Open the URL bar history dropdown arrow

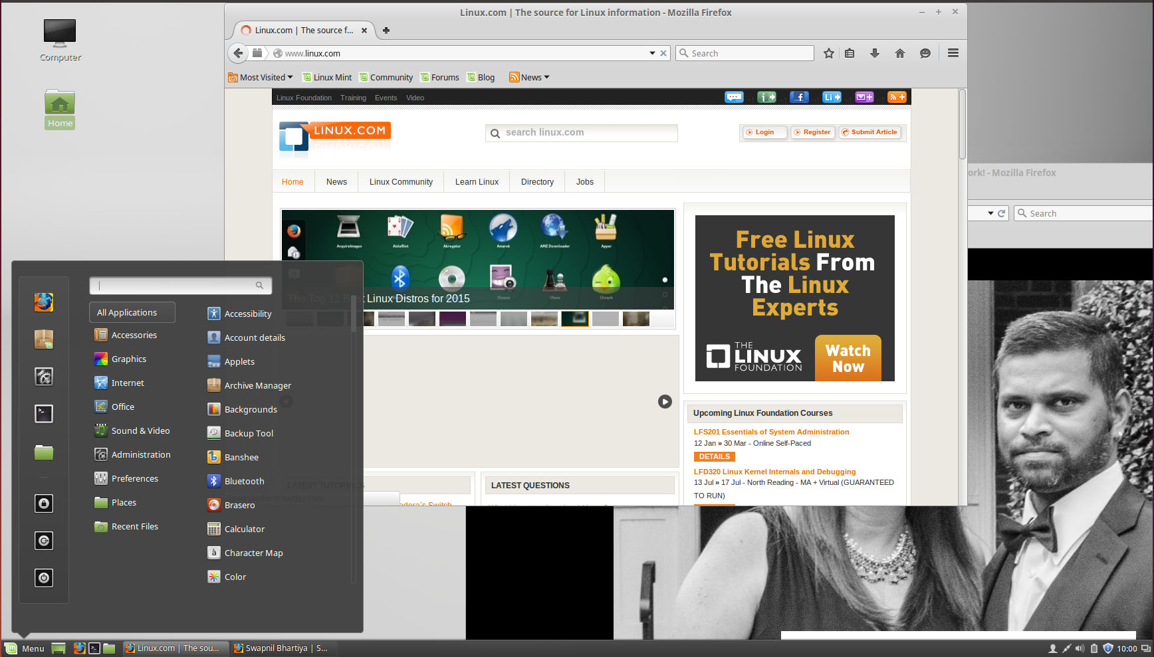(x=652, y=53)
